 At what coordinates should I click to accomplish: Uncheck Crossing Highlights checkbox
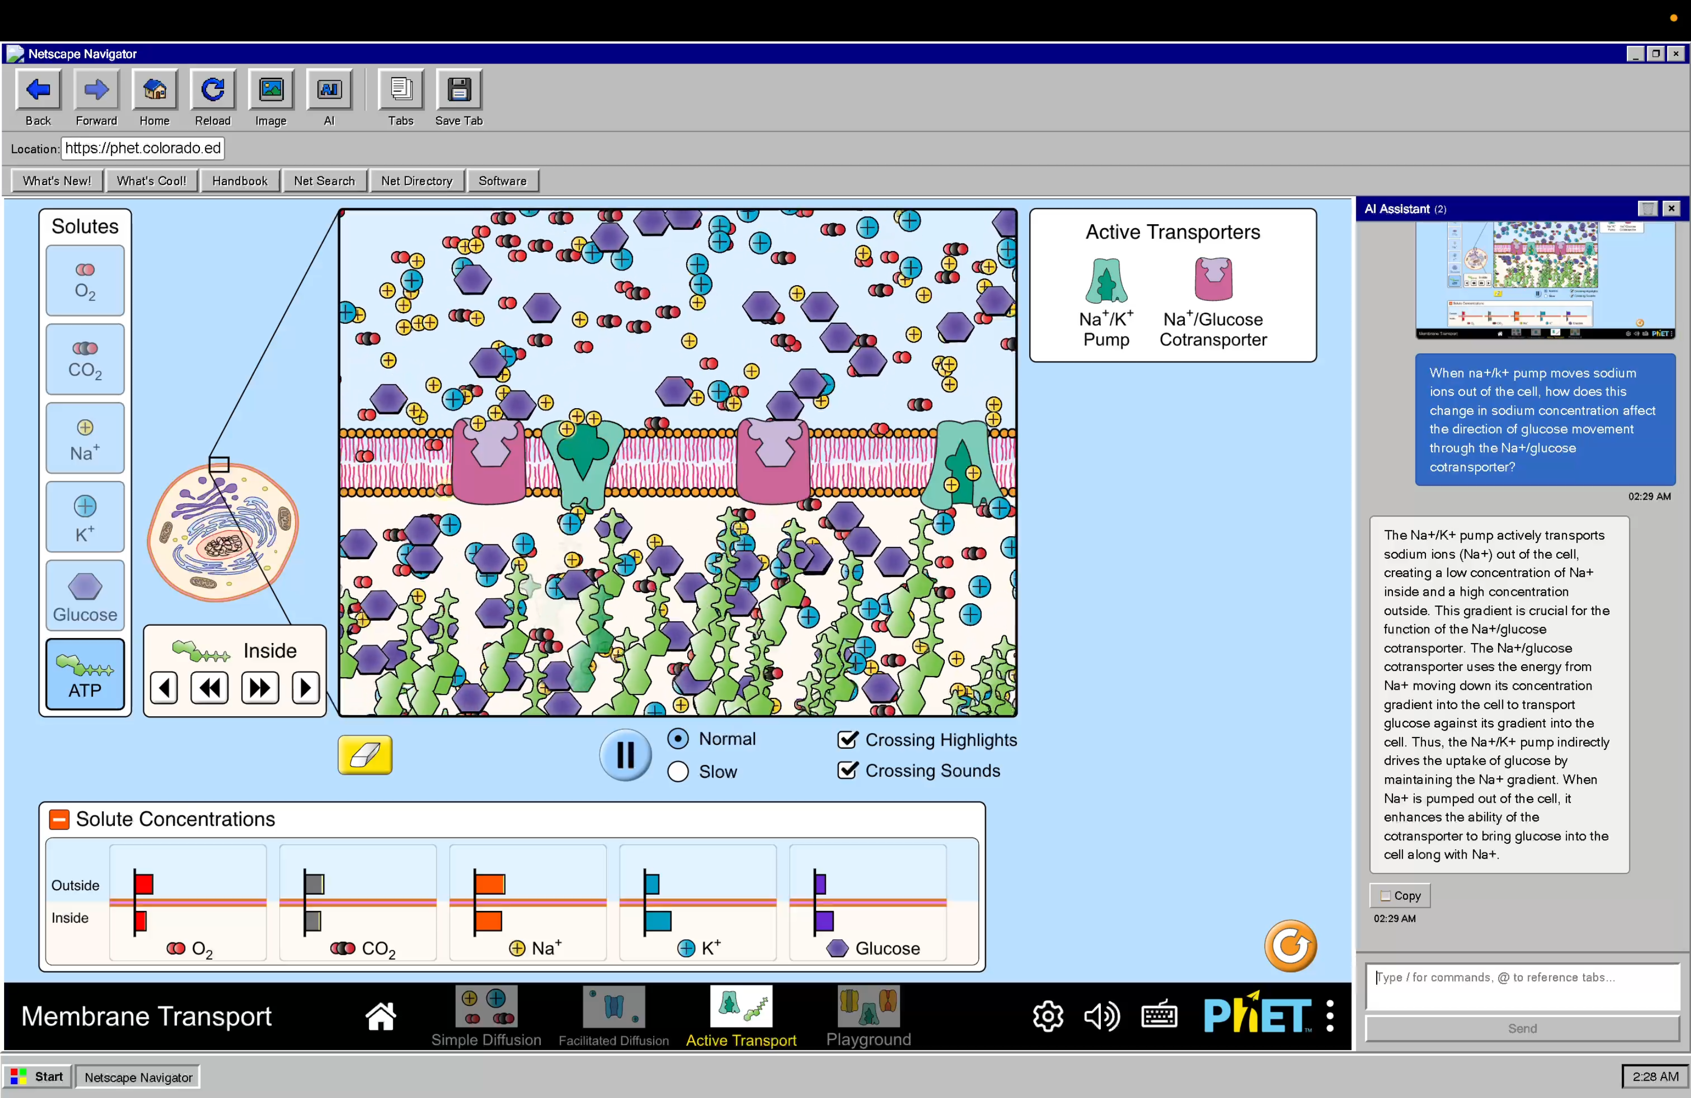point(847,740)
